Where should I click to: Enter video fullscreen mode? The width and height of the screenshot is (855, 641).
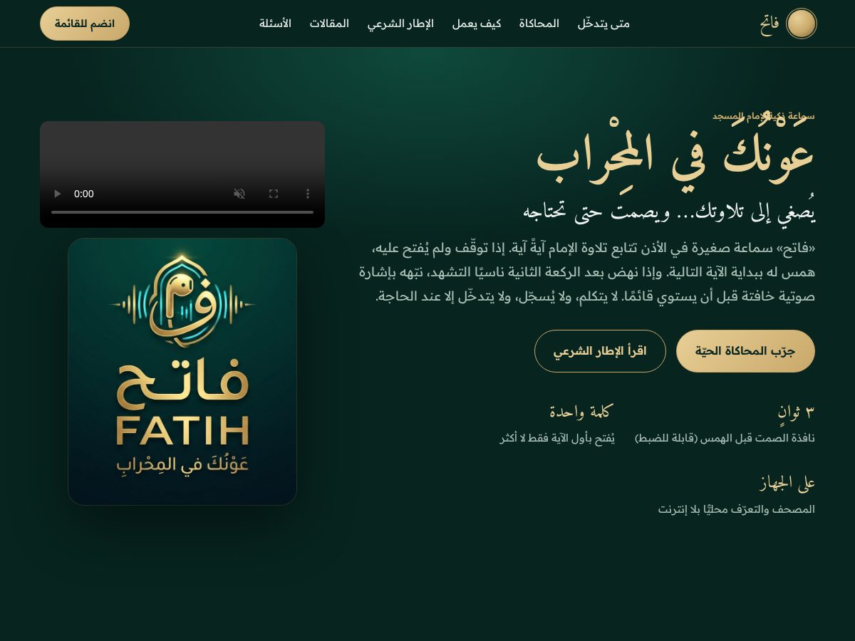[274, 194]
